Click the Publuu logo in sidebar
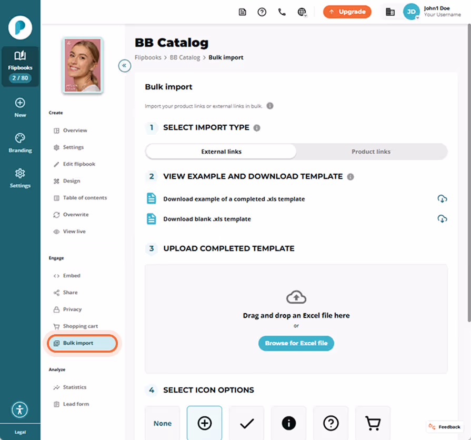471x440 pixels. pos(20,27)
